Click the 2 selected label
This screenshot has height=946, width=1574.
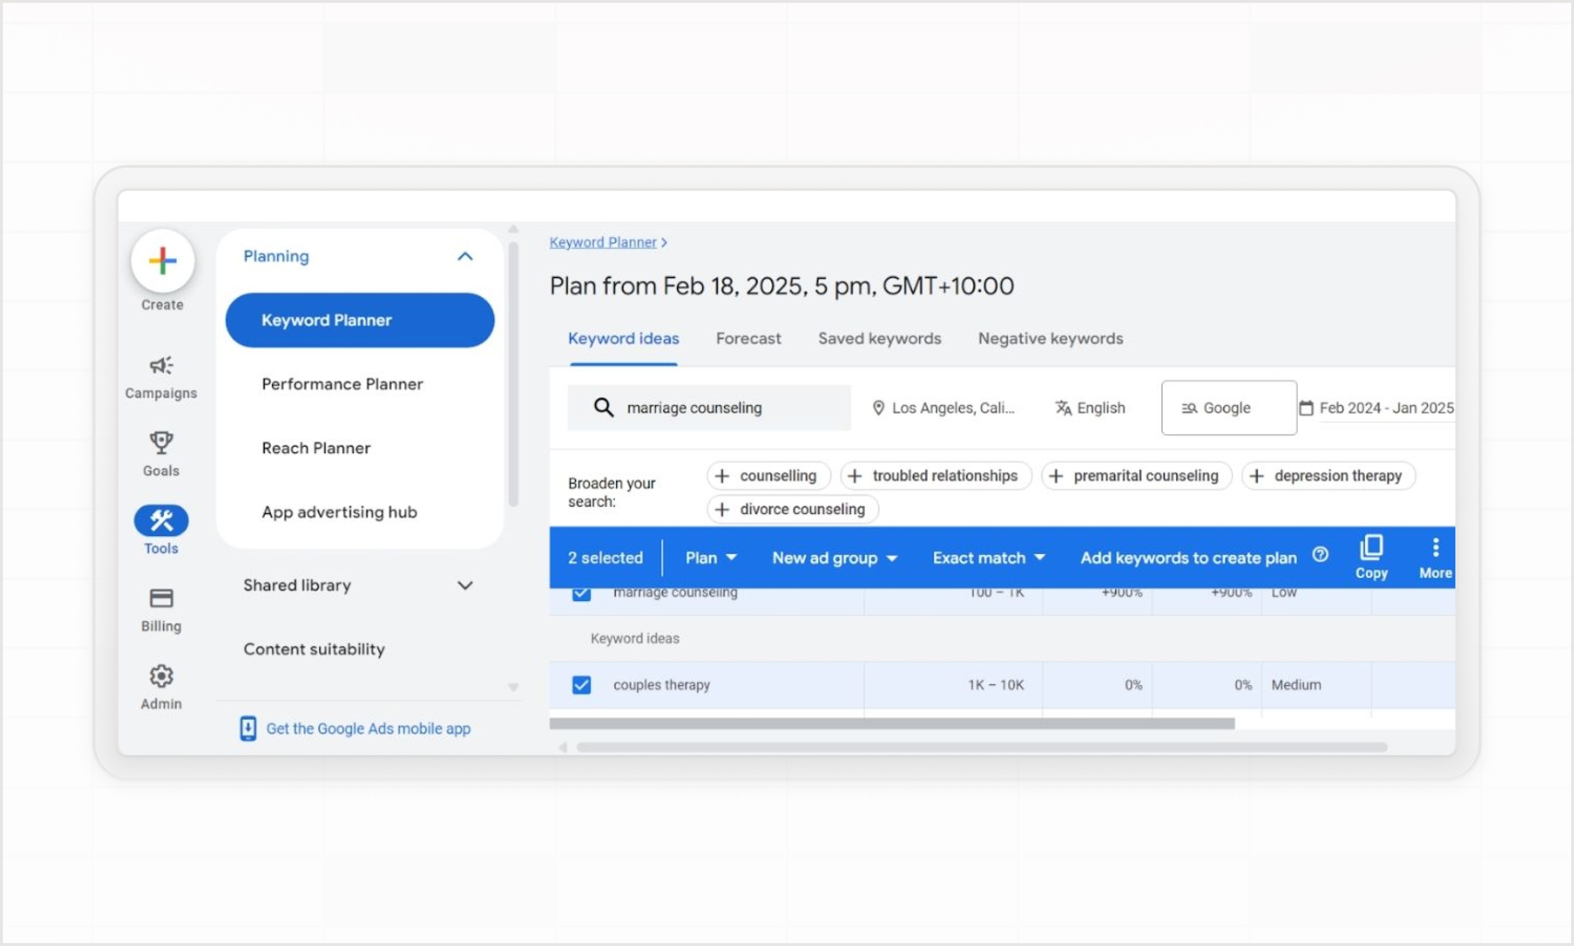click(606, 558)
